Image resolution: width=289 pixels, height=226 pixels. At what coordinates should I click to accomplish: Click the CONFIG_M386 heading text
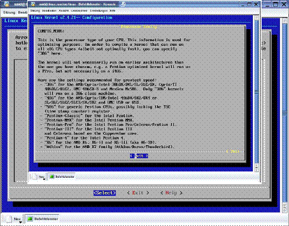[x=51, y=31]
